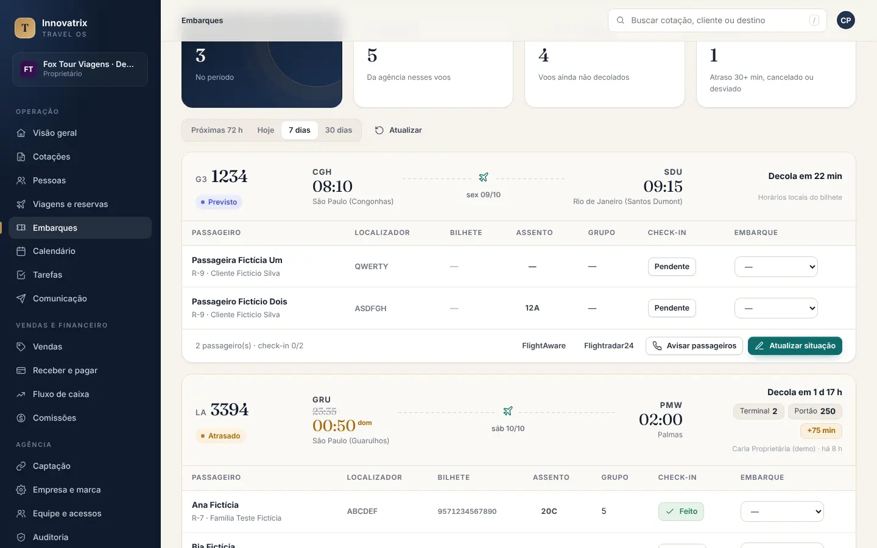Click the Atrasado status badge

220,436
